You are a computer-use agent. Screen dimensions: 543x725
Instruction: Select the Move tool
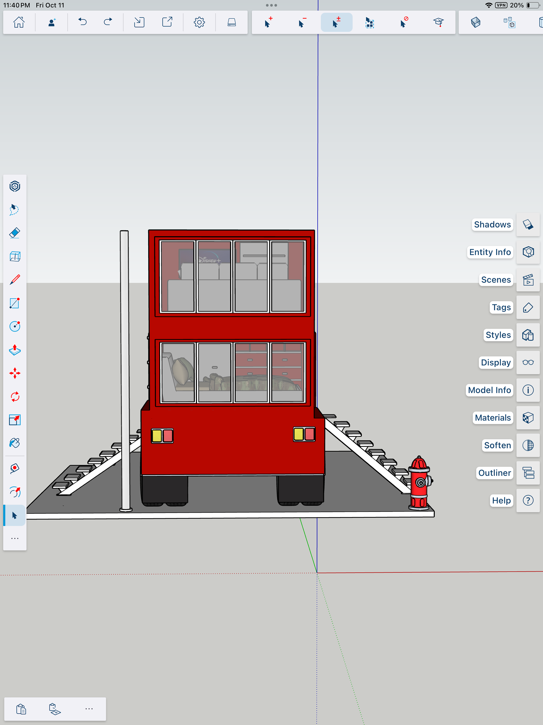(x=15, y=373)
